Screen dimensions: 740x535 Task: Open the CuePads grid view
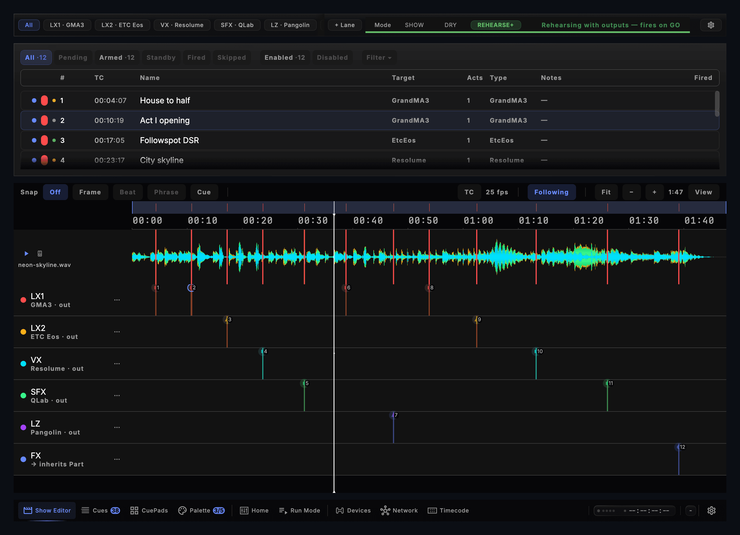click(149, 511)
